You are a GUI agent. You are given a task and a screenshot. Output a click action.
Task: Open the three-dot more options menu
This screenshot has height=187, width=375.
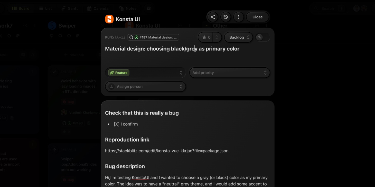point(239,17)
